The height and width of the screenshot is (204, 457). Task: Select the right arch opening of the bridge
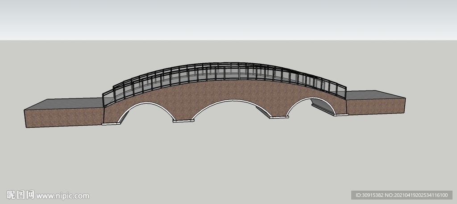click(311, 107)
